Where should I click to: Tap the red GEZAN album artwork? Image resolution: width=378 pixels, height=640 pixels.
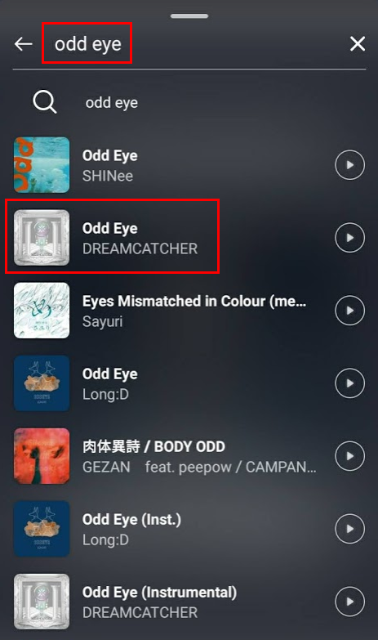[42, 456]
